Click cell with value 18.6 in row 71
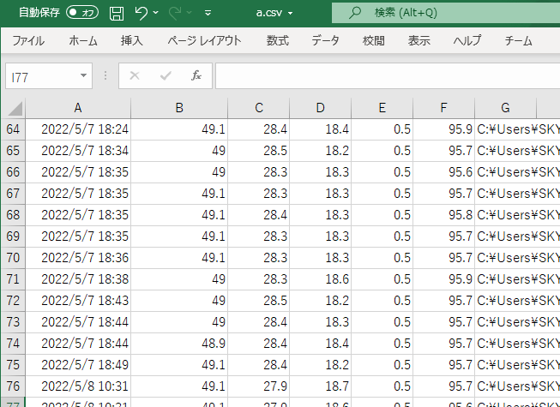 coord(321,279)
